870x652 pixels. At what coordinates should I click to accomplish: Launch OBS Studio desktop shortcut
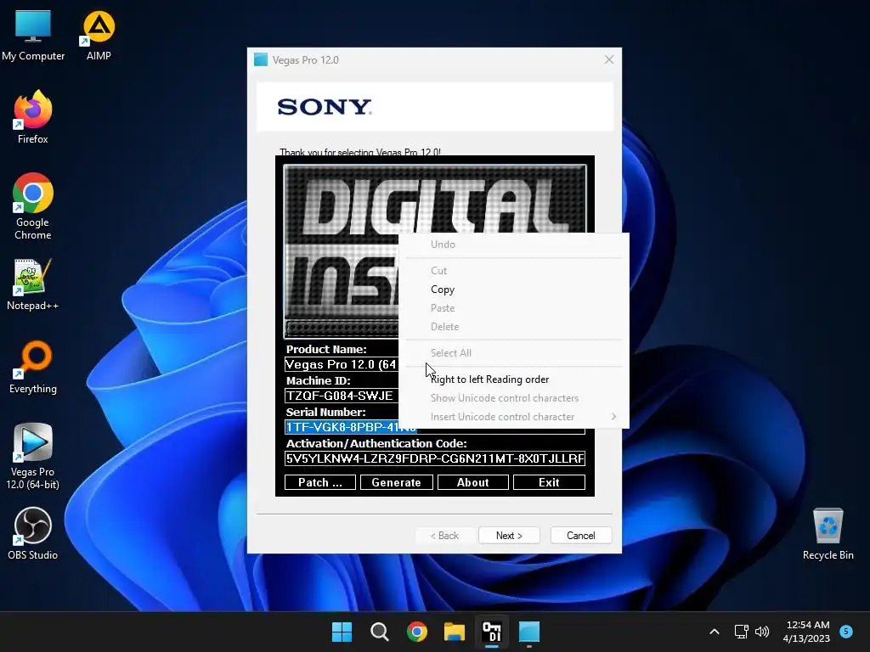(x=33, y=534)
